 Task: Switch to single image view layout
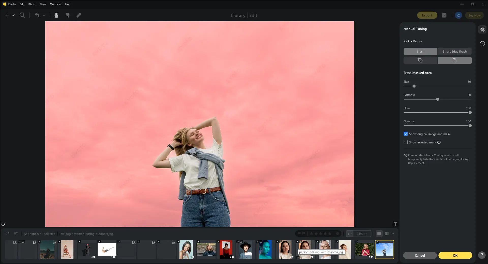click(379, 234)
